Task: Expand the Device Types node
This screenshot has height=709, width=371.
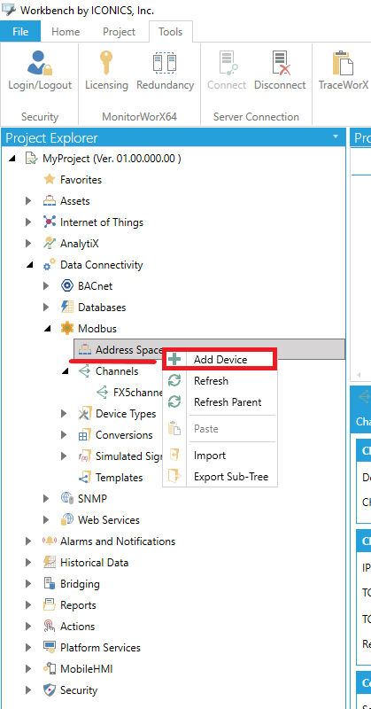Action: pos(64,413)
